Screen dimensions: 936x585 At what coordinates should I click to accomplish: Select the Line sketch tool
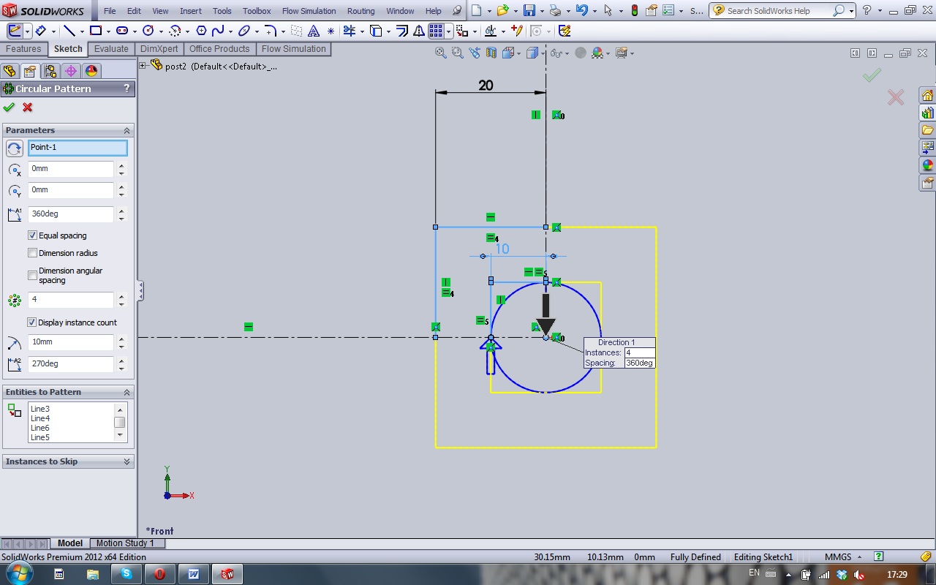(x=69, y=31)
